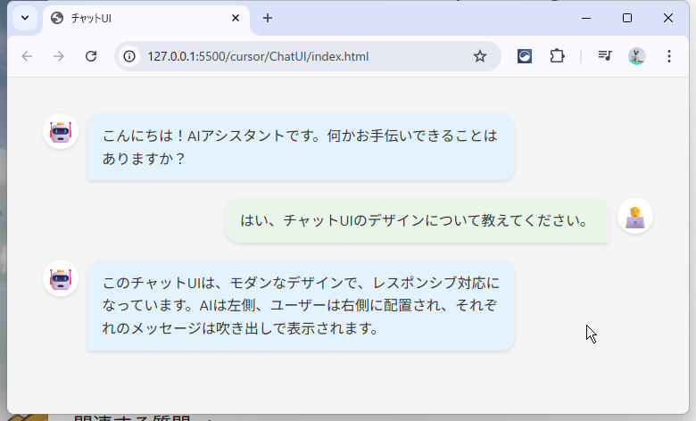The image size is (696, 421).
Task: Click the address bar URL field
Action: [294, 56]
